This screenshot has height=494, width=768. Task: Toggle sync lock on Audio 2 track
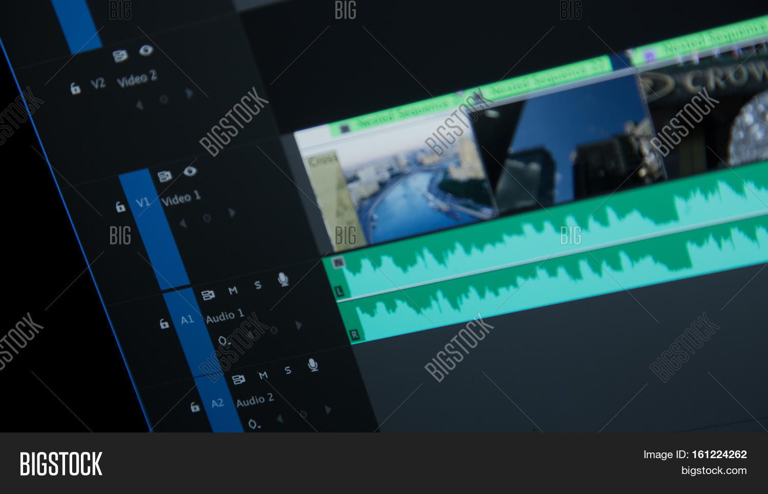pos(238,380)
